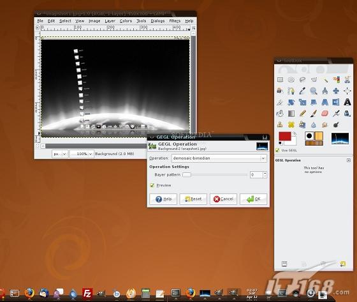Select the Perspective Clone tool
Screen dimensions: 357x302
click(302, 125)
